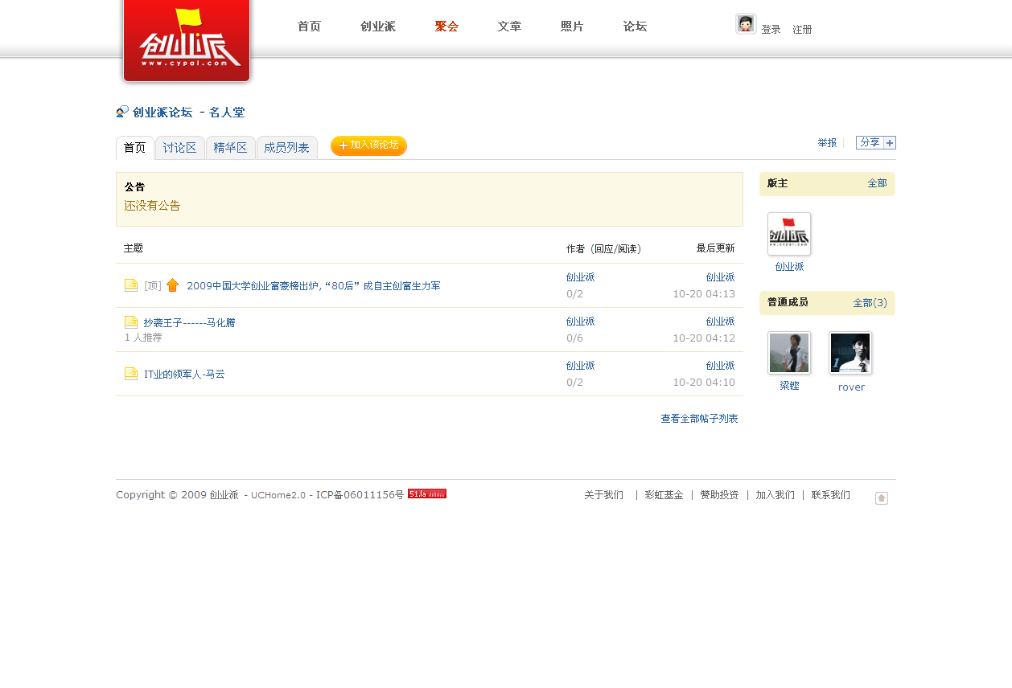The height and width of the screenshot is (688, 1012).
Task: Open member 梁铿's avatar
Action: [789, 353]
